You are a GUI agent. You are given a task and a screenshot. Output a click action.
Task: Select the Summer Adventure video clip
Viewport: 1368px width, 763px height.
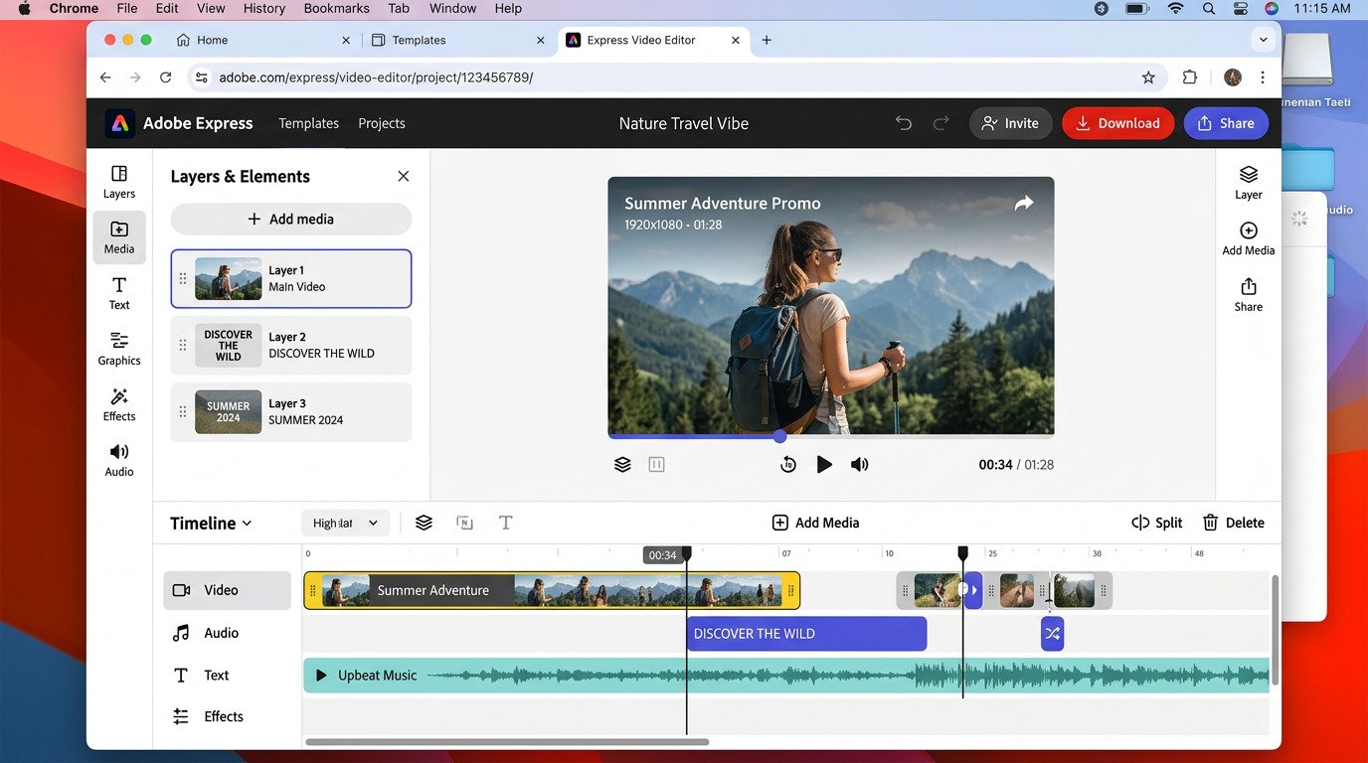click(552, 590)
